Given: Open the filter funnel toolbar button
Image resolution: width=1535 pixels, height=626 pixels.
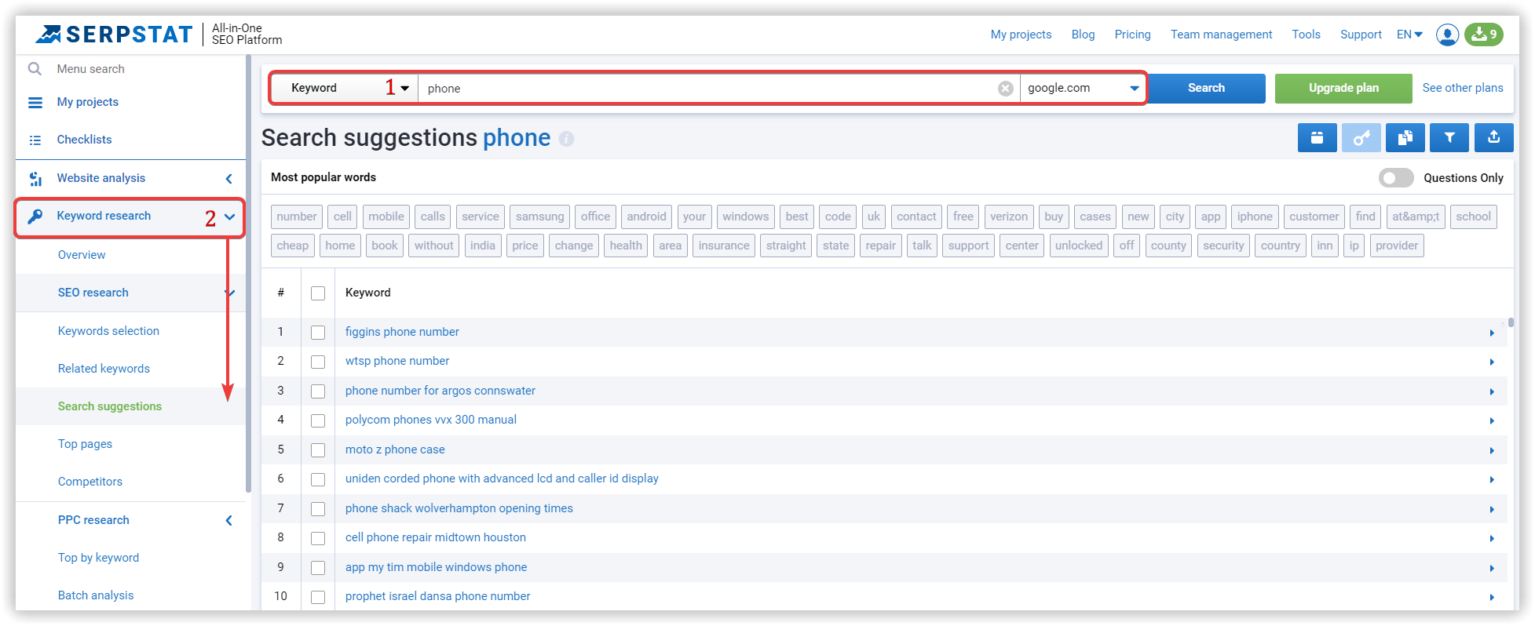Looking at the screenshot, I should click(1449, 138).
